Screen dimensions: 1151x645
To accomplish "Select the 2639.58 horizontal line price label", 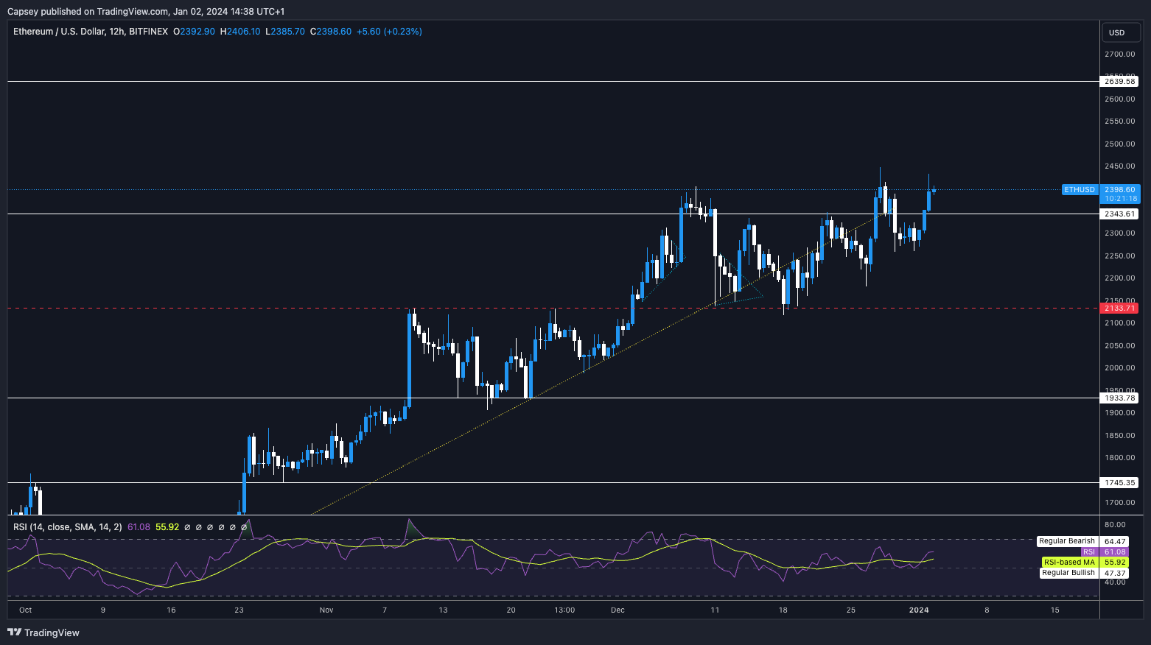I will [1119, 82].
